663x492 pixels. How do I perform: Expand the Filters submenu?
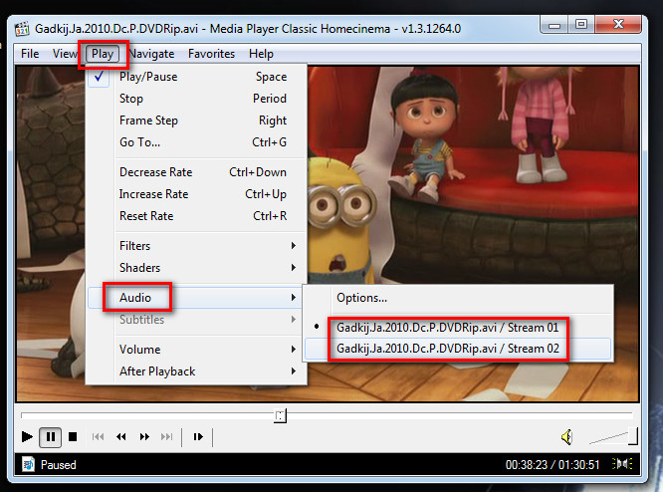[197, 246]
